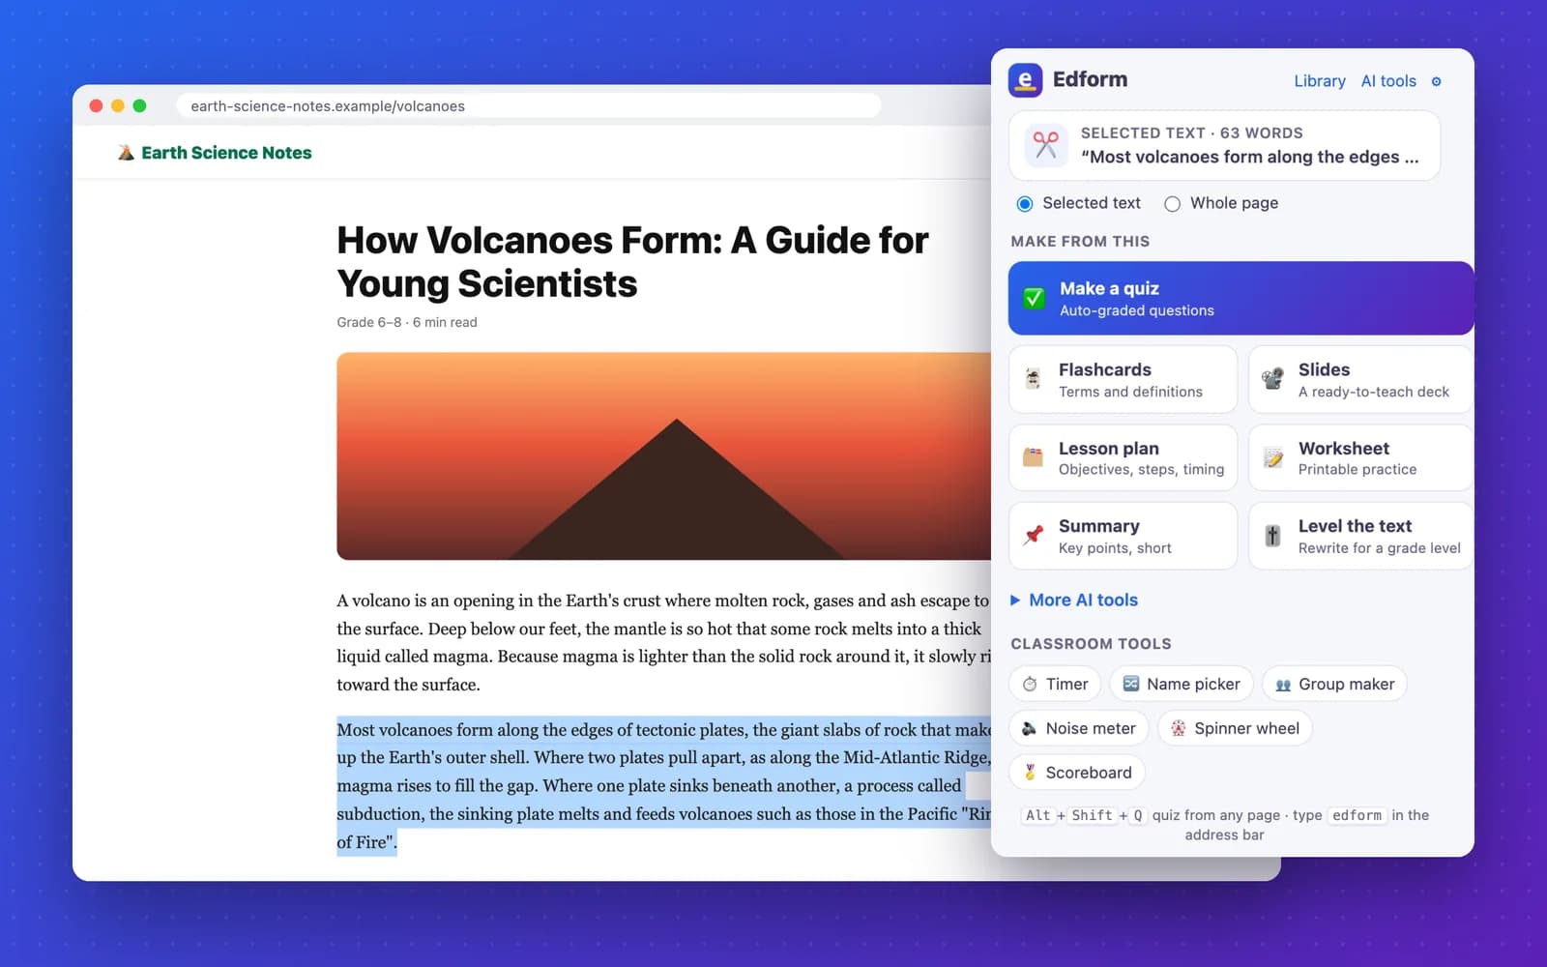Start Make a quiz
Viewport: 1547px width, 967px height.
[x=1241, y=299]
